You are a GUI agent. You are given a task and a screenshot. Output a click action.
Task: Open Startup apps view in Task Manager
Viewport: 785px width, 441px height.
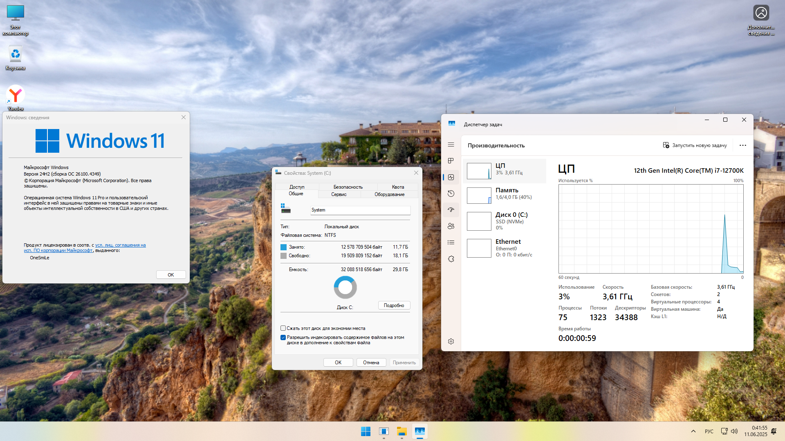coord(451,209)
